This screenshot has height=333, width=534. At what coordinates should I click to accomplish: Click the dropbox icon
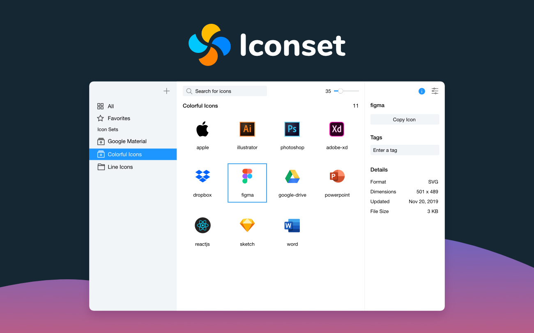coord(203,176)
